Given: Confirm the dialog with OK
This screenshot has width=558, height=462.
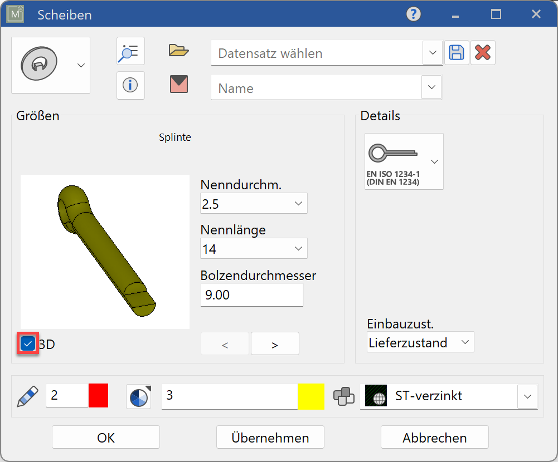Looking at the screenshot, I should tap(105, 436).
